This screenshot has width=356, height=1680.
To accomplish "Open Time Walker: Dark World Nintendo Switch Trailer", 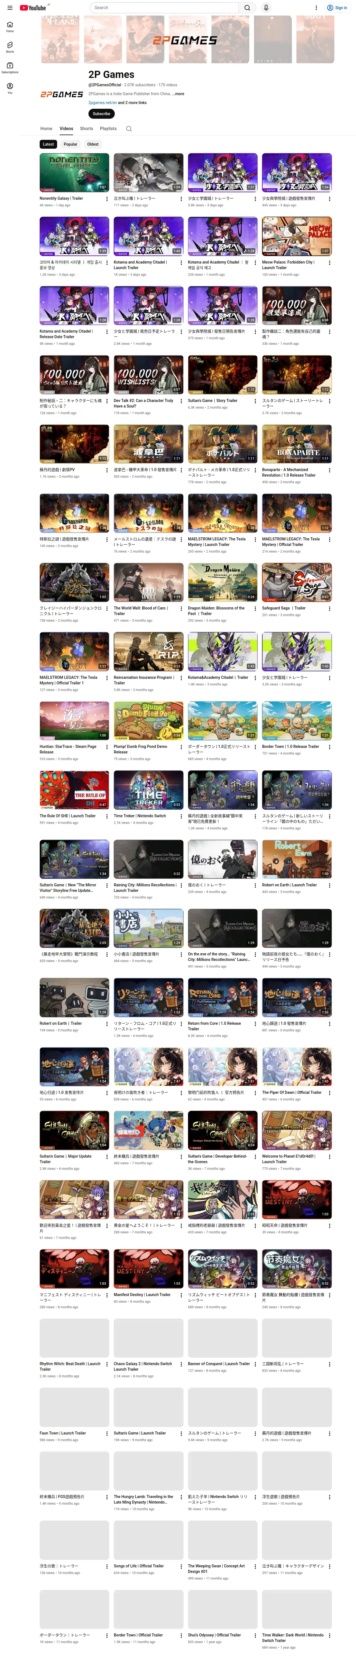I will 293,1638.
